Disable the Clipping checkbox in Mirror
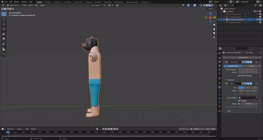The width and height of the screenshot is (263, 140). (239, 101)
